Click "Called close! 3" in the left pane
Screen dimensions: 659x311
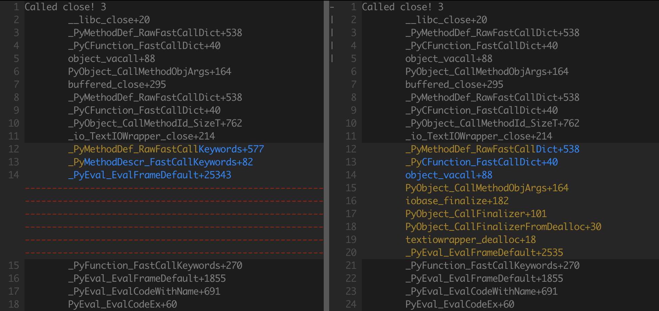click(x=65, y=7)
